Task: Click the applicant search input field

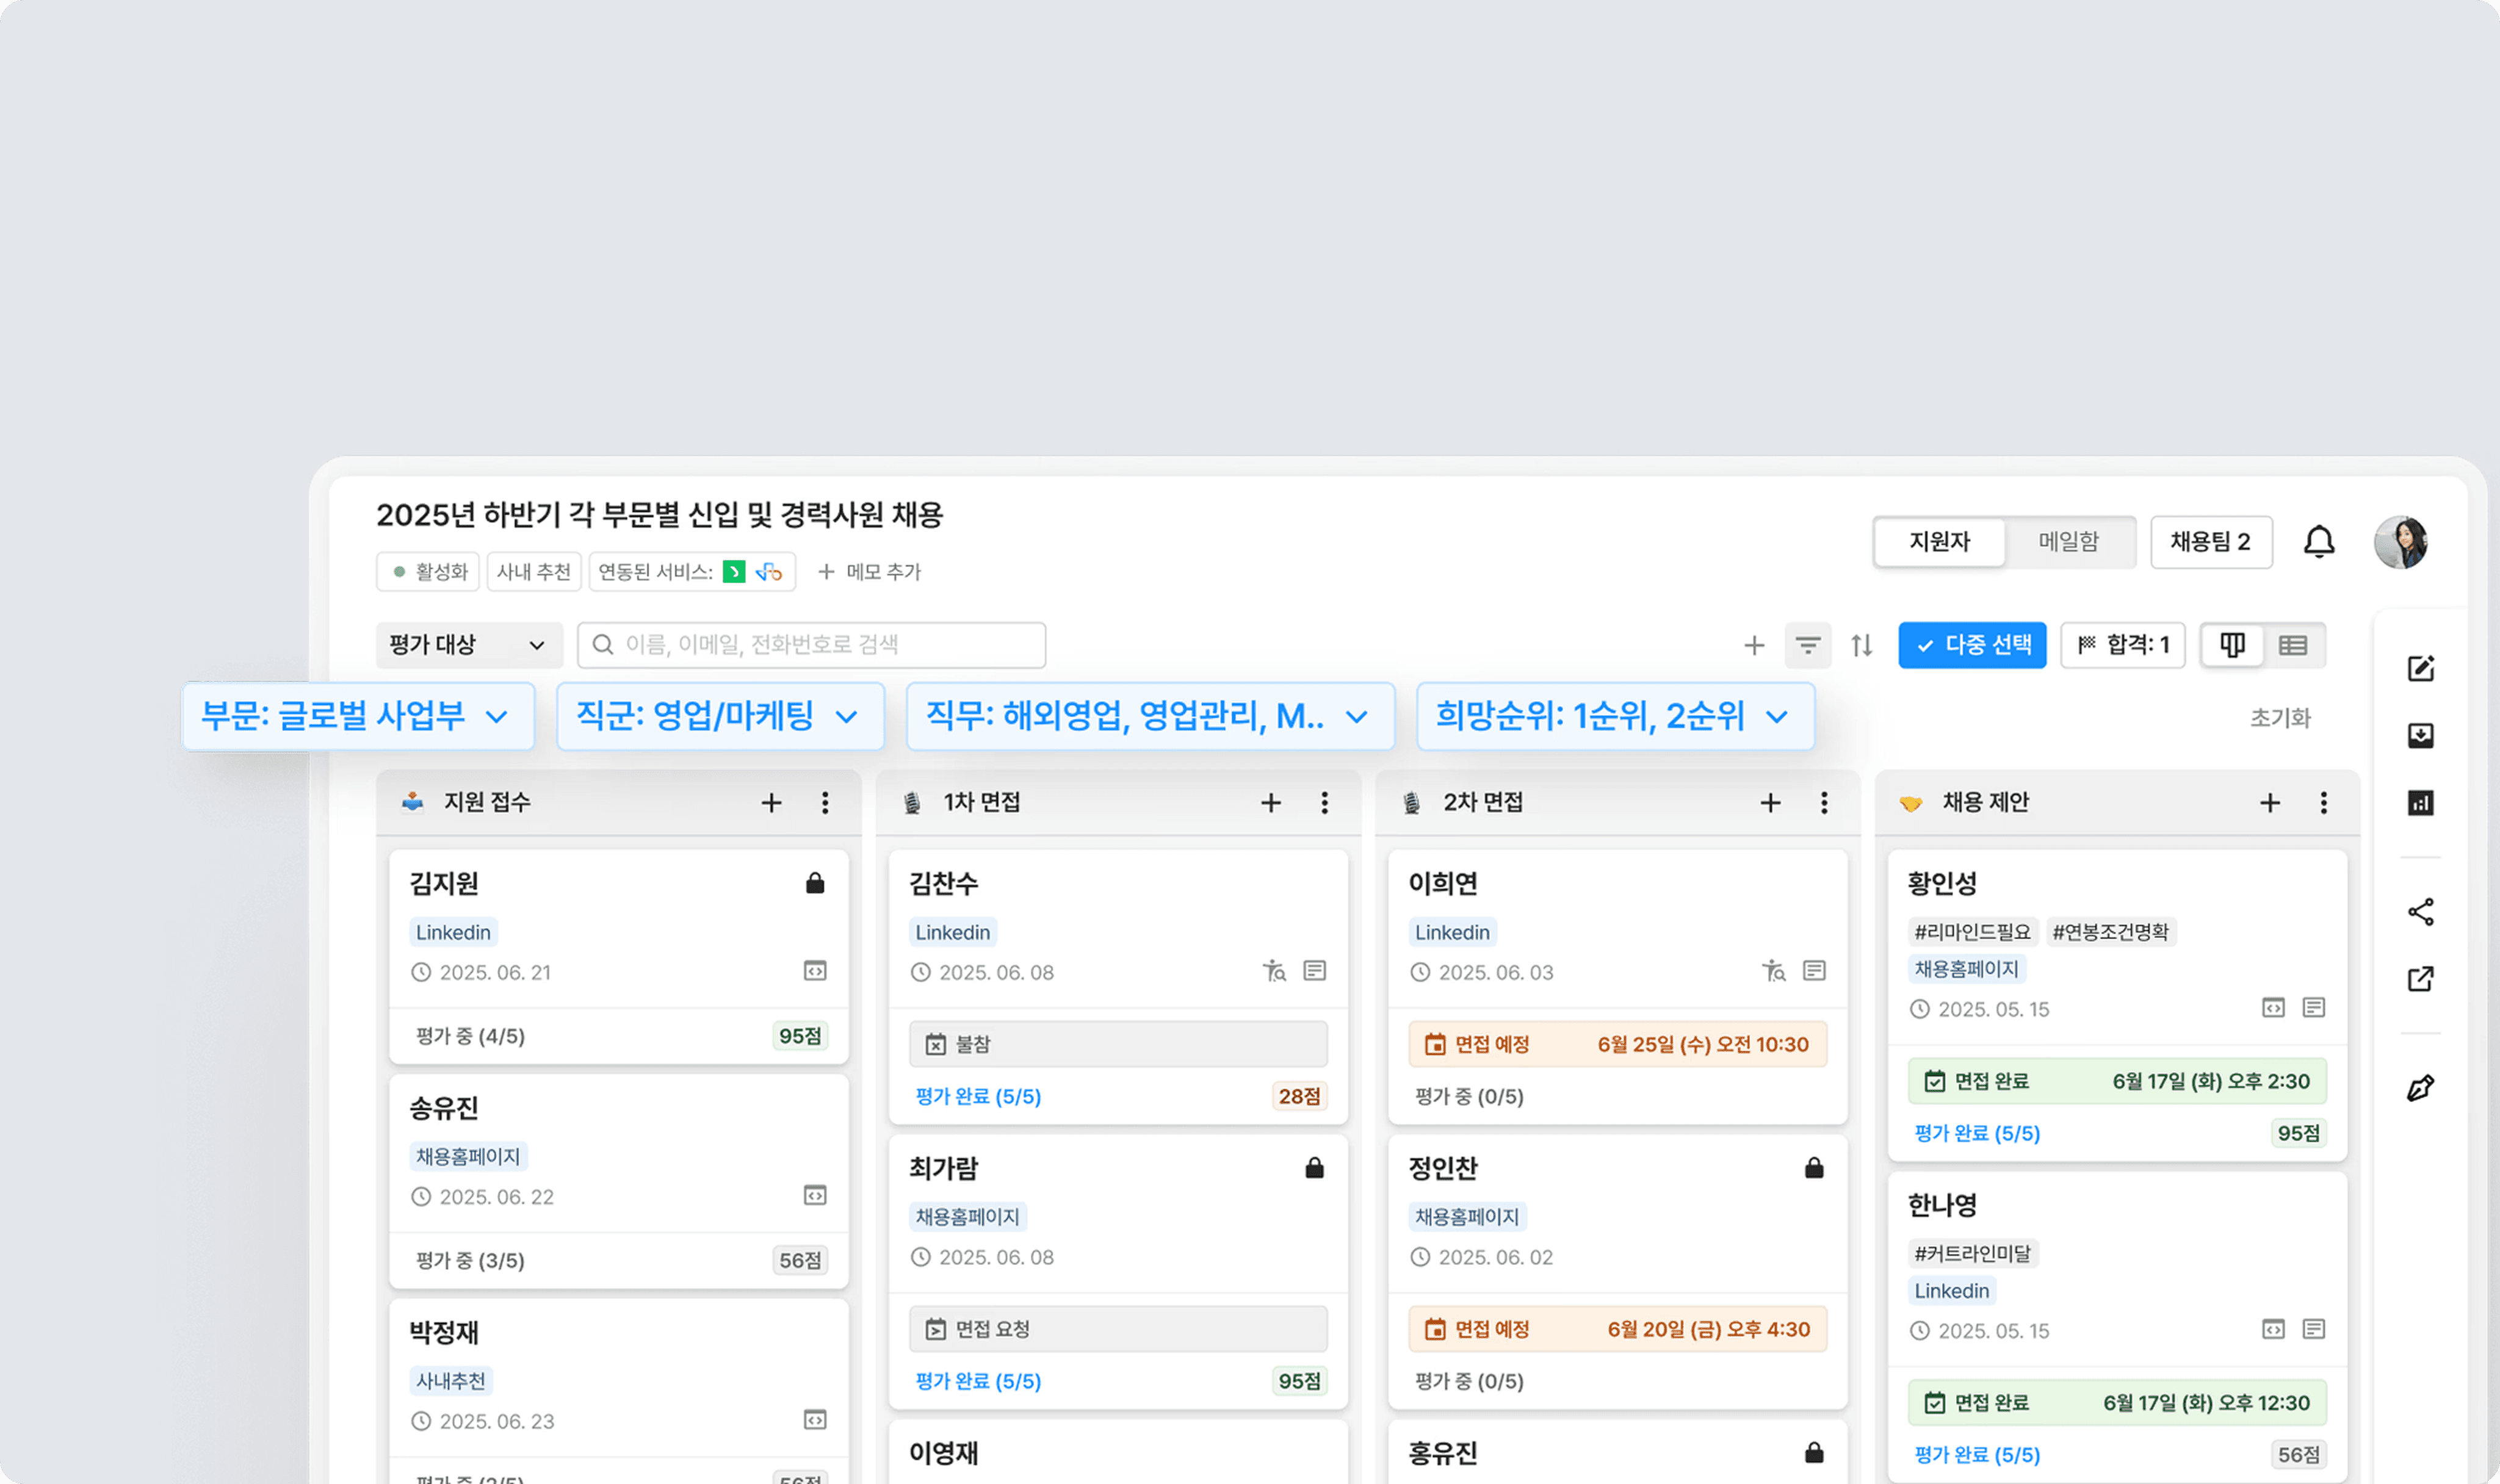Action: tap(811, 645)
